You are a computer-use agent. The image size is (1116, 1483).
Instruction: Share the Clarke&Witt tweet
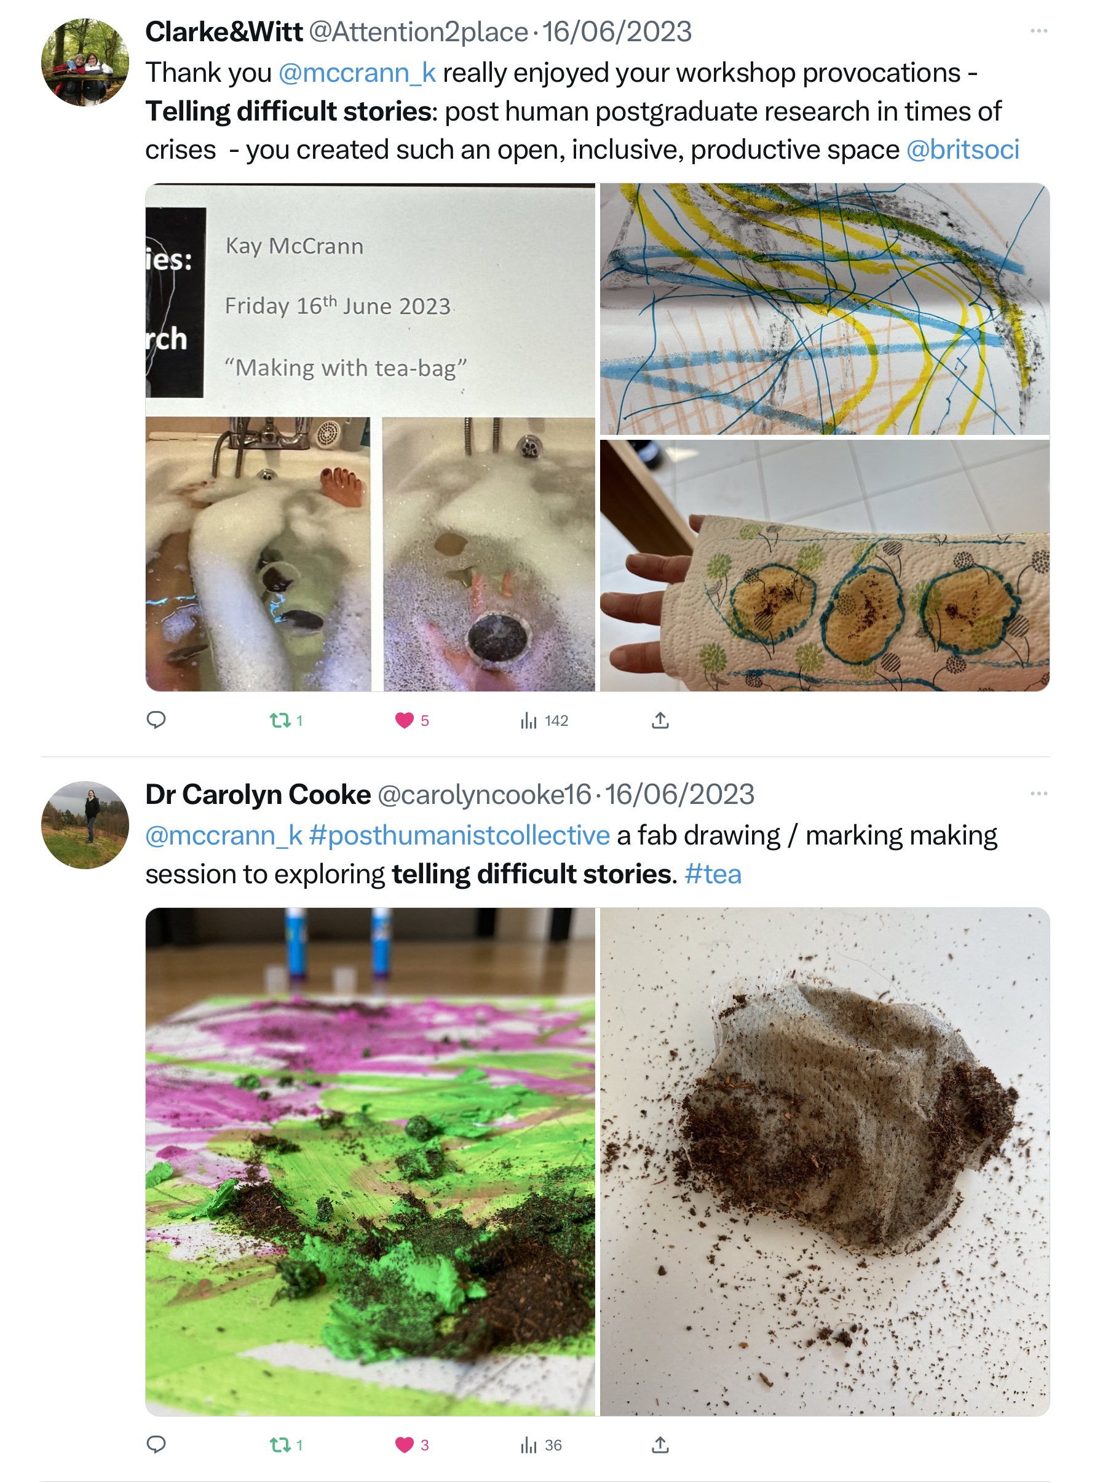coord(660,721)
